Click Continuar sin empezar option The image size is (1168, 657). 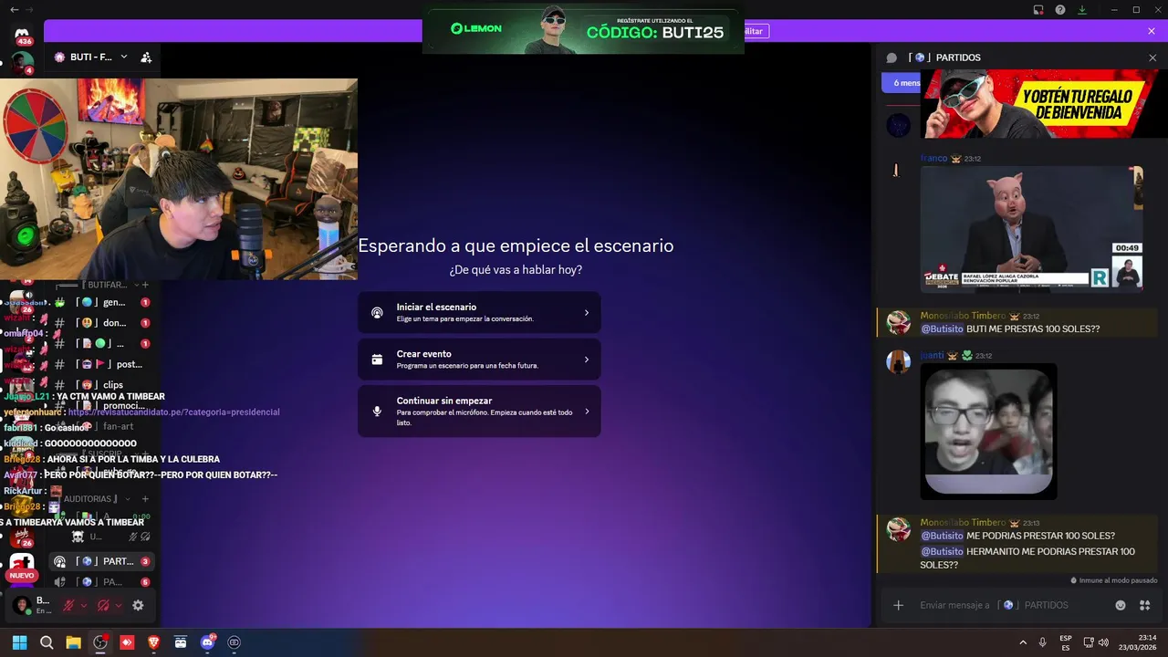(x=479, y=411)
